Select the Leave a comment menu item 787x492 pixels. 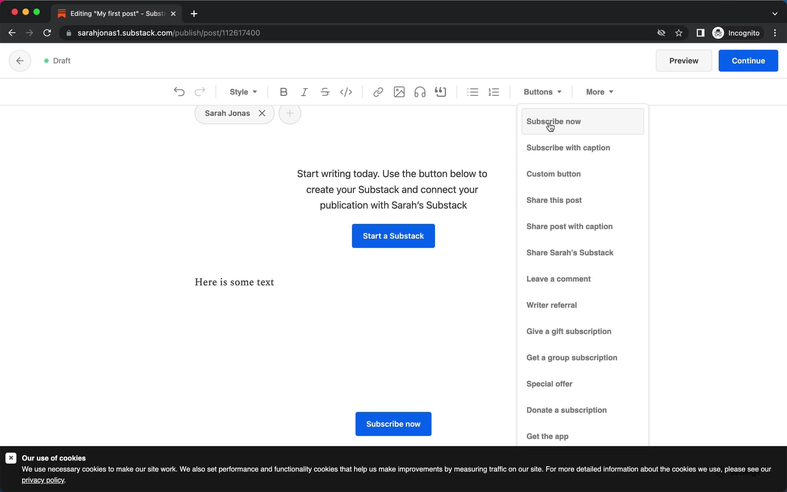pos(559,279)
